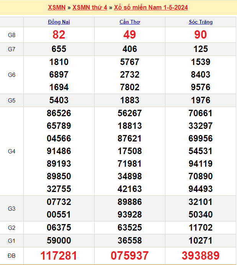Go to the Sóc Trăng results link
This screenshot has width=237, height=265.
pos(201,22)
